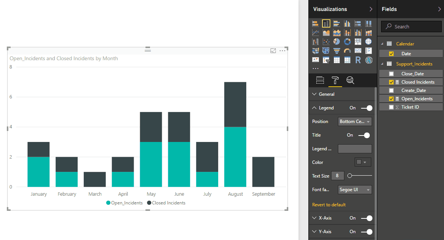
Task: Collapse the Calendar table in Fields
Action: tap(382, 44)
